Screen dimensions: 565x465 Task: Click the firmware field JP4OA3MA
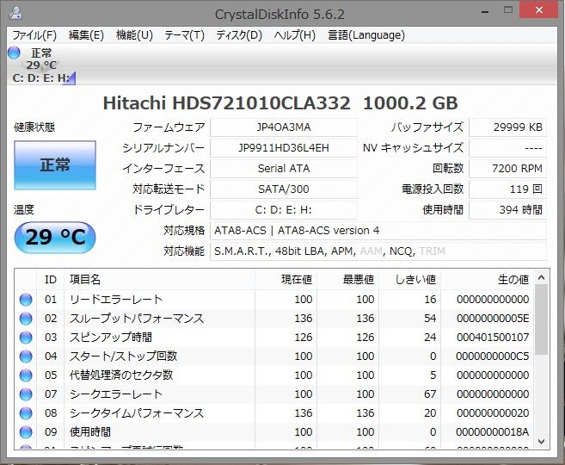click(x=284, y=127)
